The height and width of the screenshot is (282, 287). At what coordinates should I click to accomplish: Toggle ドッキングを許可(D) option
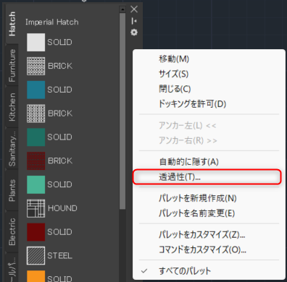209,104
